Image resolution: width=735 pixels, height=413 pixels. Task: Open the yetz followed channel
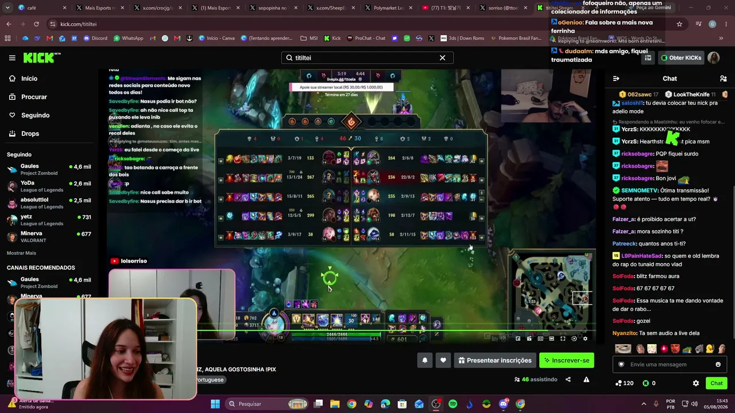[x=49, y=220]
